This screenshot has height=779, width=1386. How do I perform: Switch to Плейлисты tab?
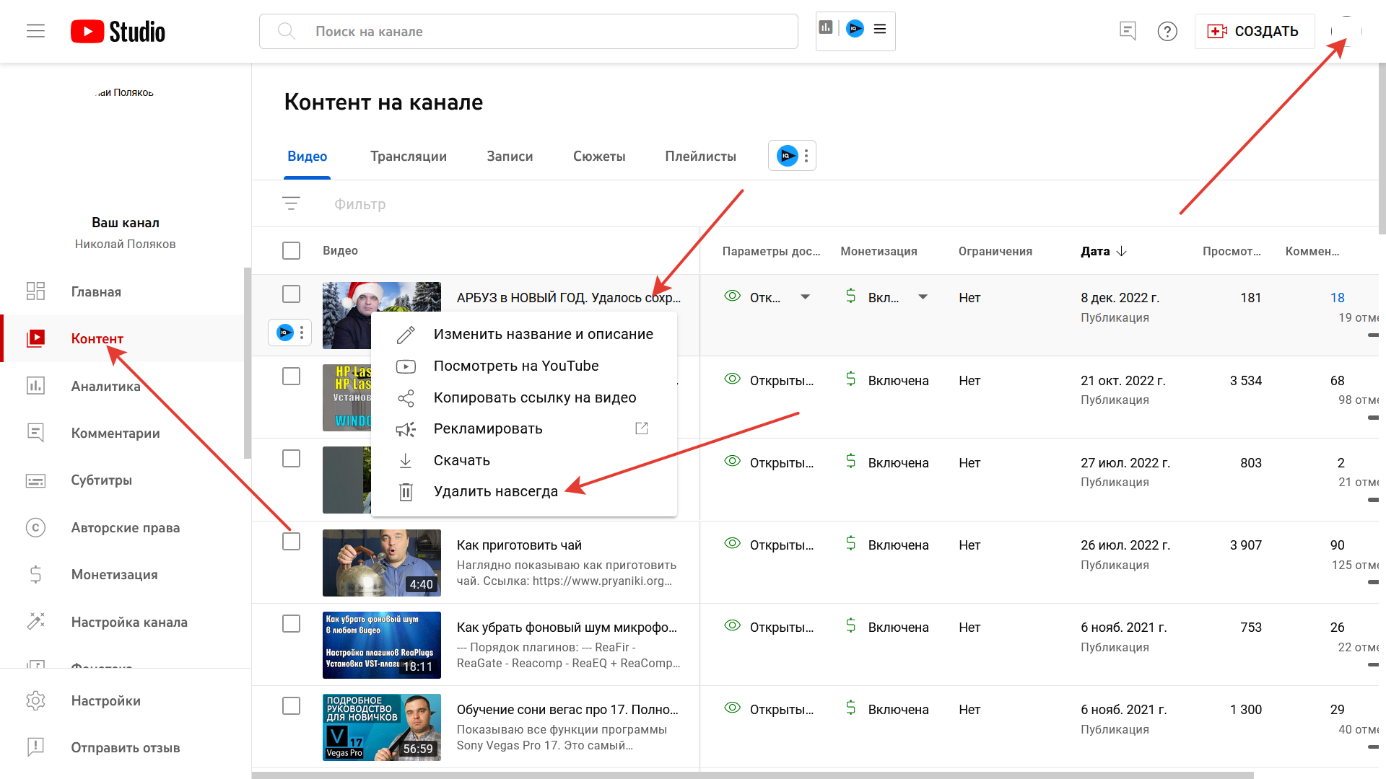click(701, 155)
